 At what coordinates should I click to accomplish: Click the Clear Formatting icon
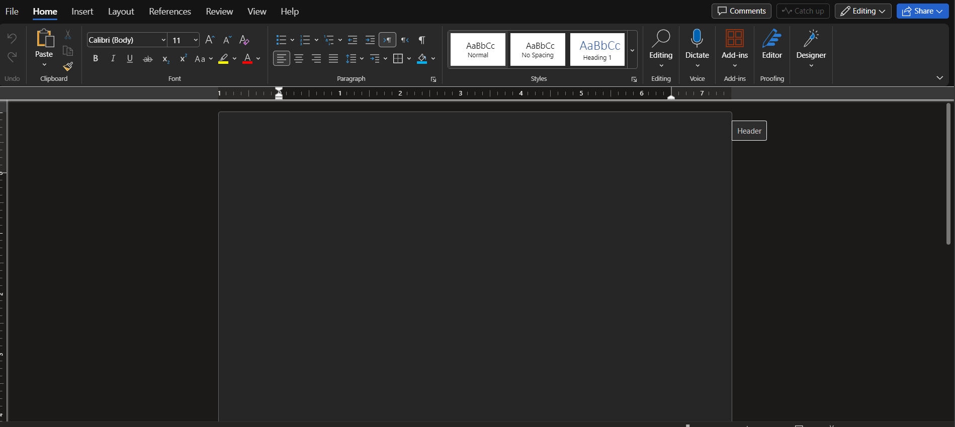click(244, 40)
